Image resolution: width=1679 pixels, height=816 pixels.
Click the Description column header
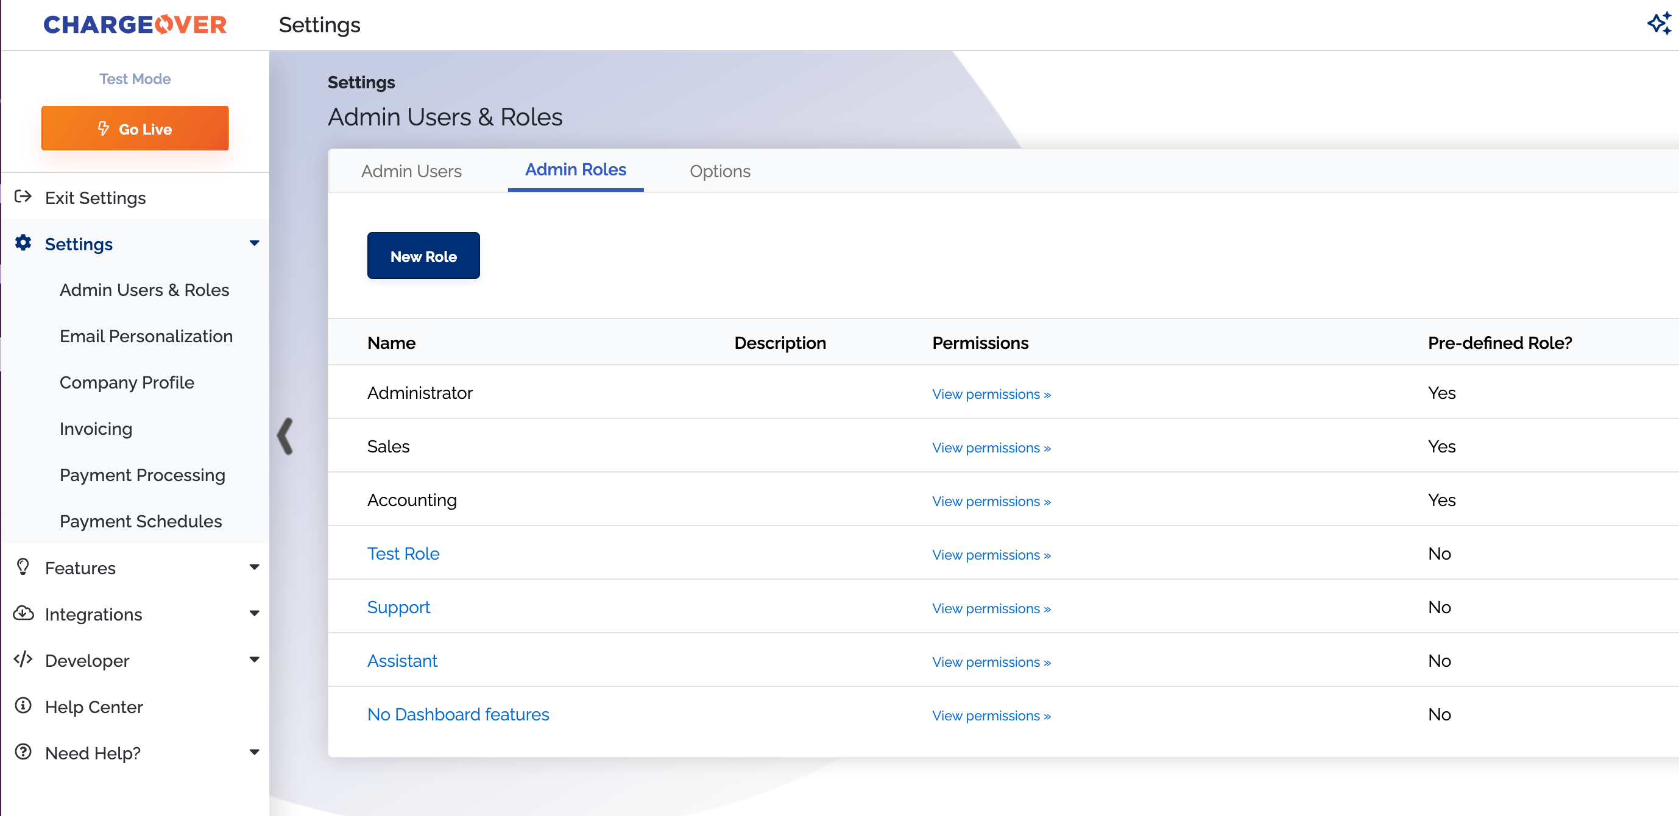coord(780,343)
